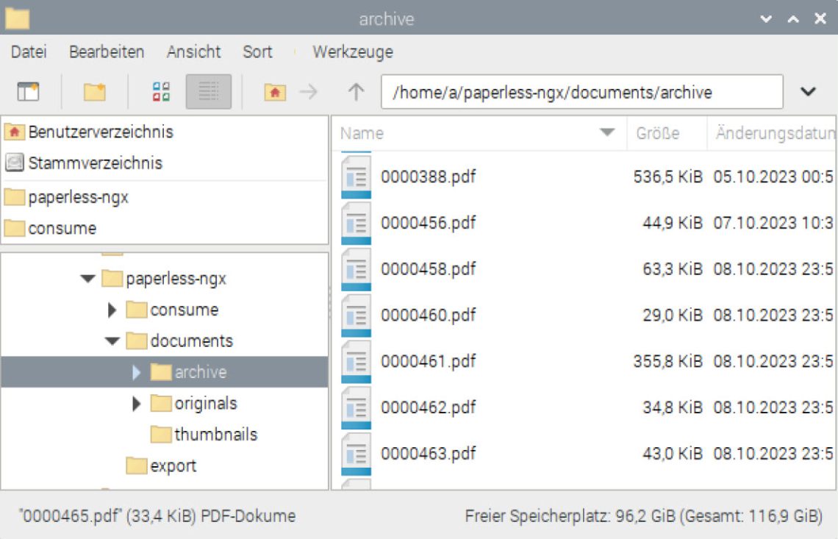
Task: Select the thumbnails folder in the tree
Action: [213, 434]
